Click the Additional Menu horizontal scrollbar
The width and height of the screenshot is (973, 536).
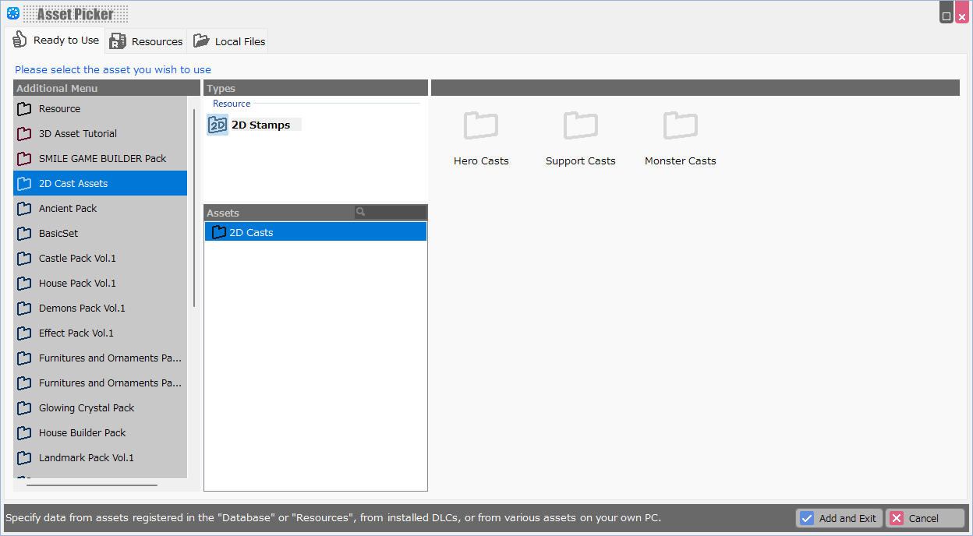pyautogui.click(x=92, y=485)
